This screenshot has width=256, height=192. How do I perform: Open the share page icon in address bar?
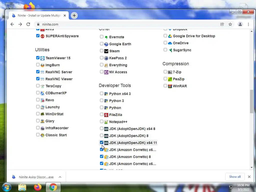coord(222,24)
